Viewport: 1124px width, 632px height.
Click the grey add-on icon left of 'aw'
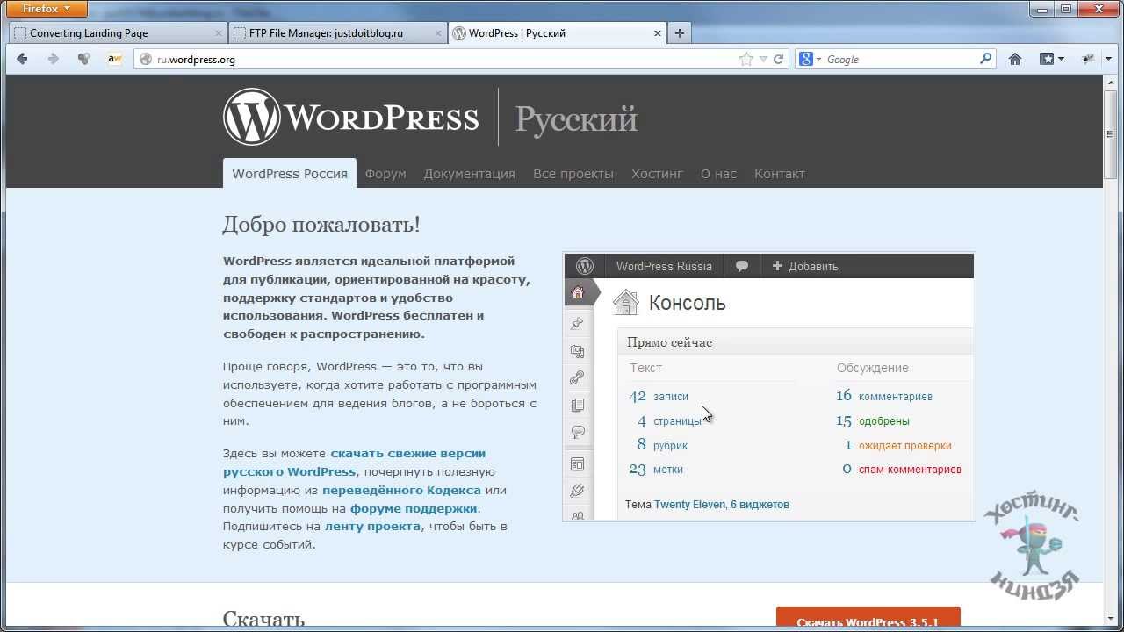pyautogui.click(x=84, y=59)
